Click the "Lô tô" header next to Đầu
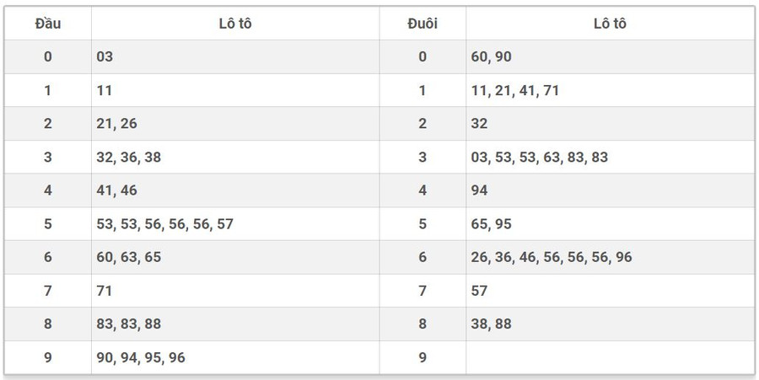Screen dimensions: 759x380 [234, 24]
